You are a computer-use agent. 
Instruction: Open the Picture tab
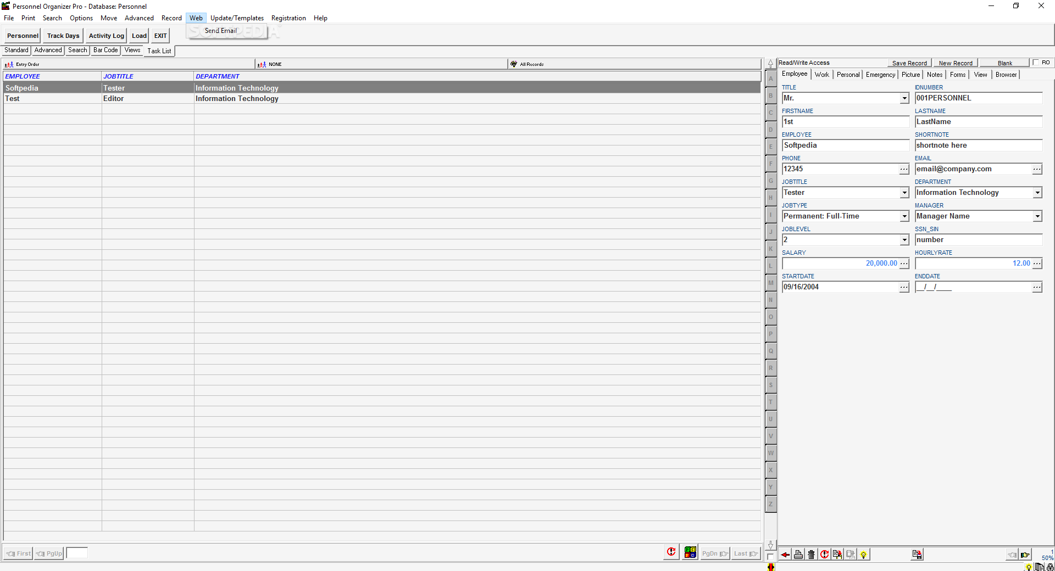pyautogui.click(x=910, y=75)
